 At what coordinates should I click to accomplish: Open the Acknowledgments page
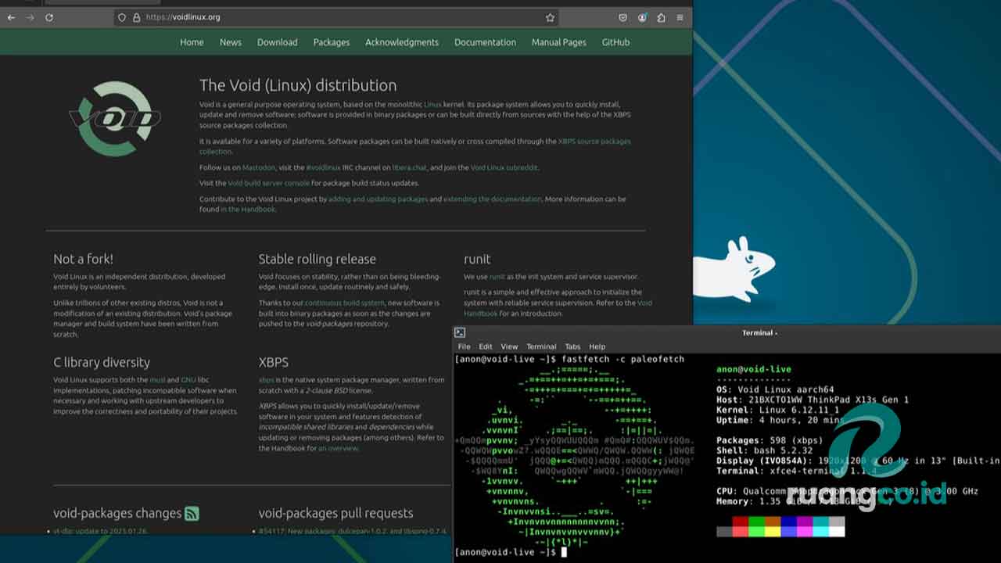(x=402, y=42)
